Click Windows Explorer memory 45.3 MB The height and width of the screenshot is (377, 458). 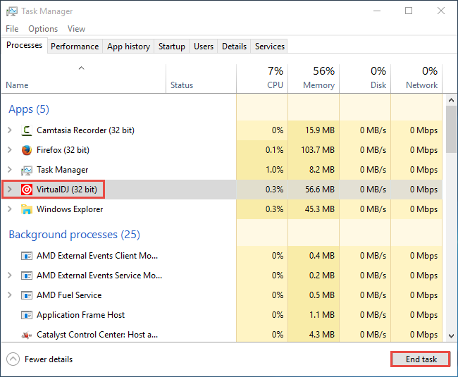click(x=320, y=209)
